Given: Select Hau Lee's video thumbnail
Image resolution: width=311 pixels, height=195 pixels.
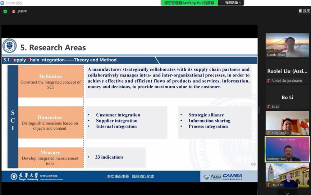Looking at the screenshot, I should click(287, 175).
